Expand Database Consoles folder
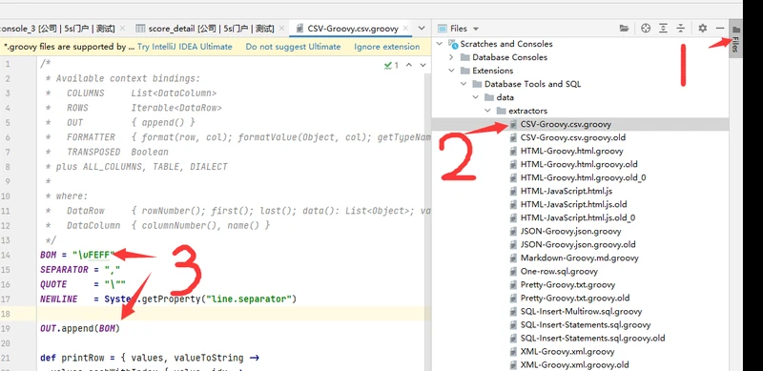 451,57
